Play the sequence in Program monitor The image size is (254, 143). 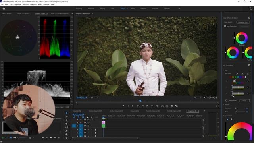pyautogui.click(x=147, y=106)
